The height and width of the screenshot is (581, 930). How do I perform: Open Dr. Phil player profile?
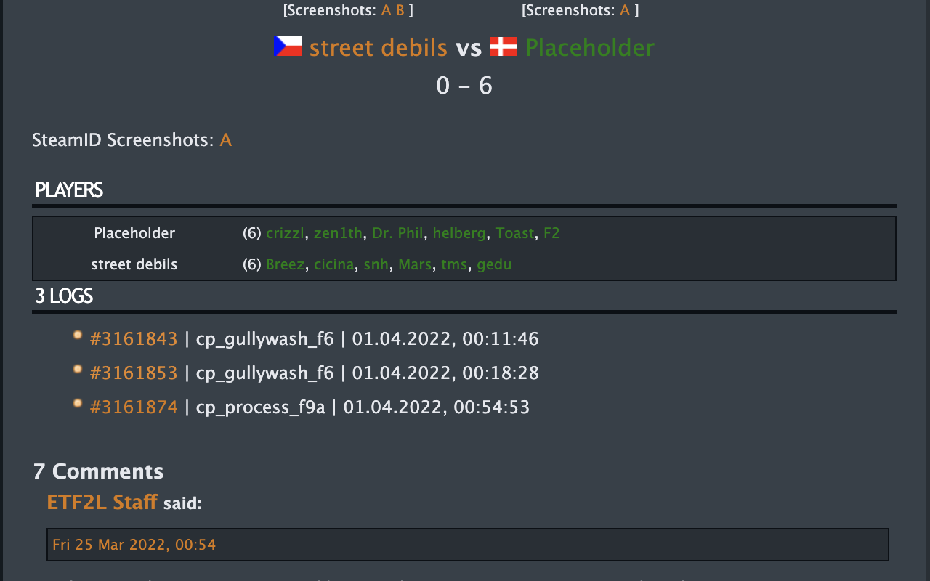397,233
